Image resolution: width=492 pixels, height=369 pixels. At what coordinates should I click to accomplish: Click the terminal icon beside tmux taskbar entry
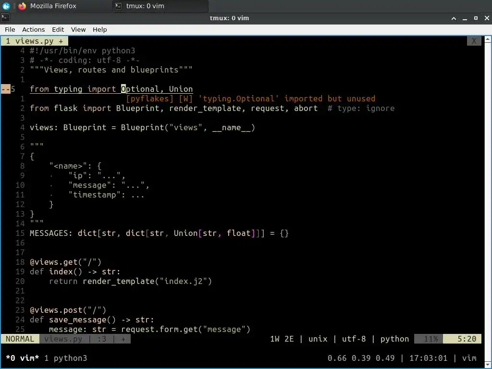[x=118, y=6]
